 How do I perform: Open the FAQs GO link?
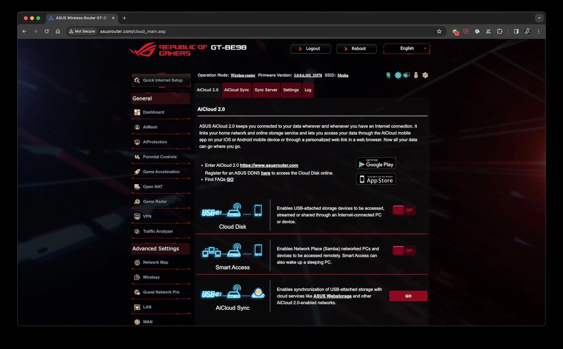point(230,180)
